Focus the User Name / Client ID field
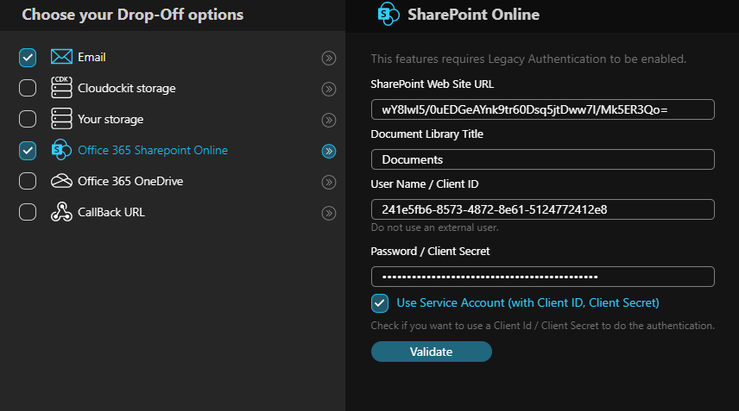The image size is (739, 411). tap(542, 209)
